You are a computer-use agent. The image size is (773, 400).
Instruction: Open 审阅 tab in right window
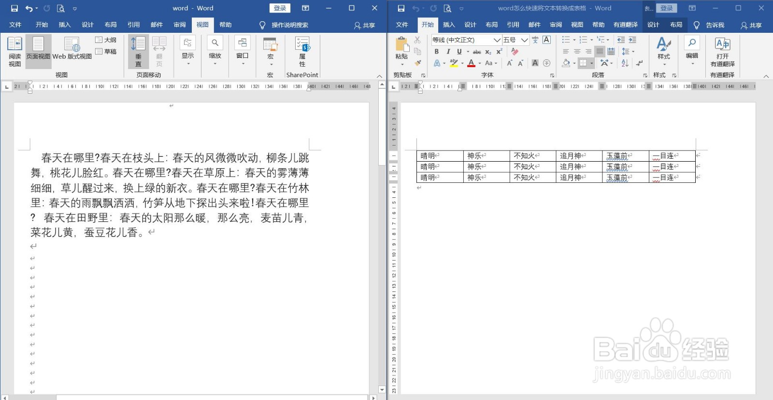coord(556,25)
